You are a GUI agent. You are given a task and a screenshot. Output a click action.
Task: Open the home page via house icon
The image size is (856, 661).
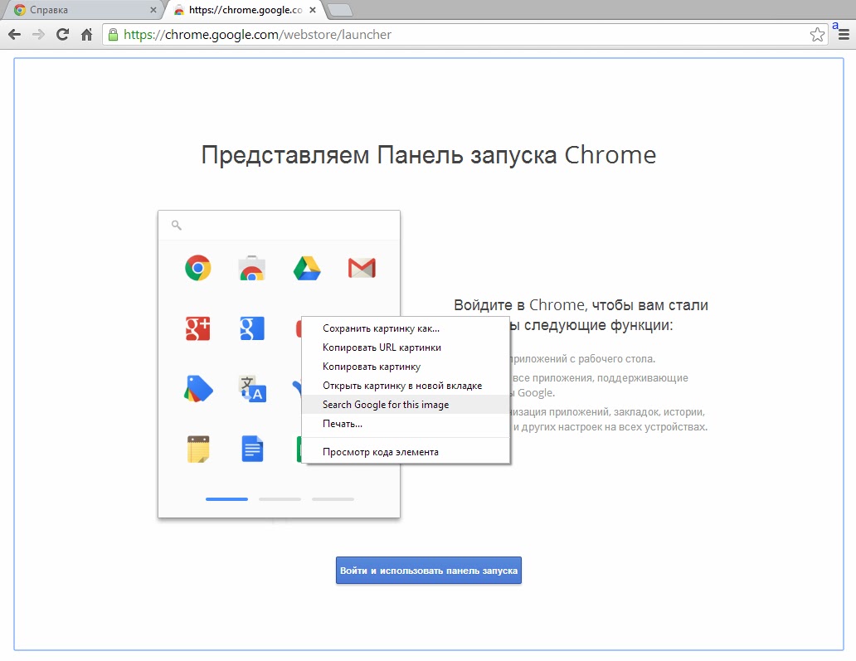(x=87, y=35)
